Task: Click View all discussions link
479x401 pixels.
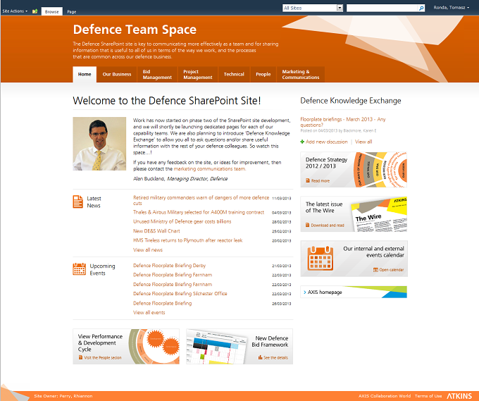Action: [x=363, y=142]
